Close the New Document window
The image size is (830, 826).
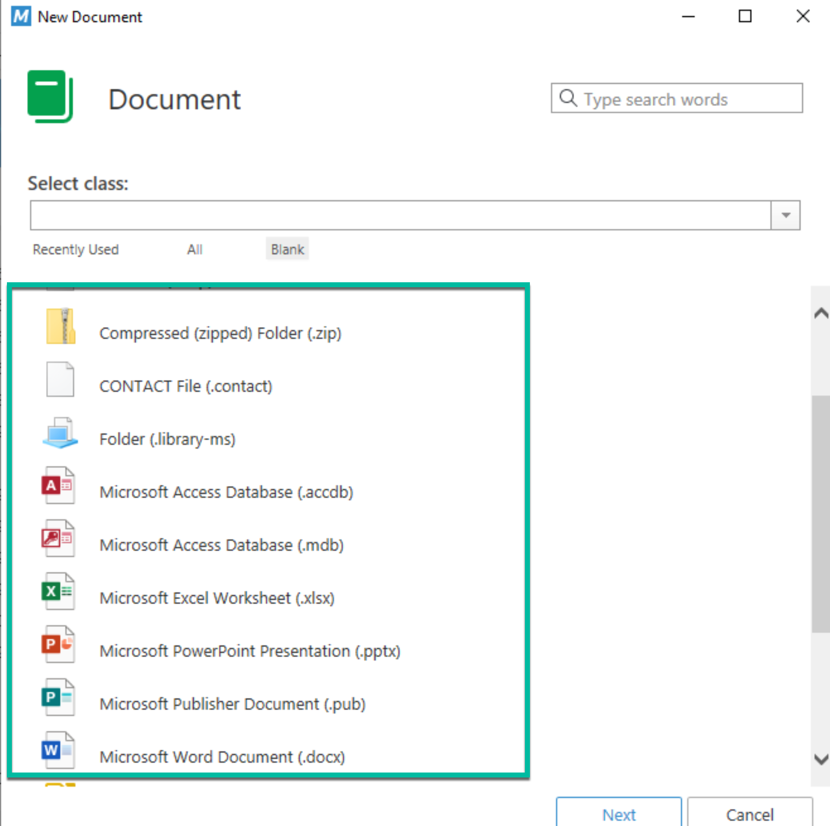(x=803, y=16)
